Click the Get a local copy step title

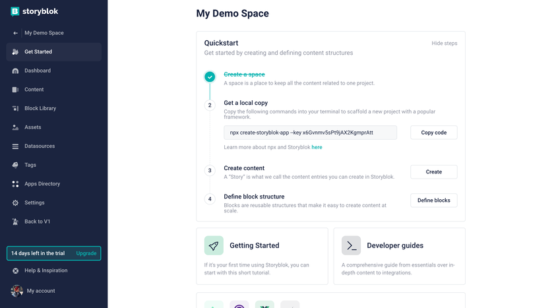245,103
